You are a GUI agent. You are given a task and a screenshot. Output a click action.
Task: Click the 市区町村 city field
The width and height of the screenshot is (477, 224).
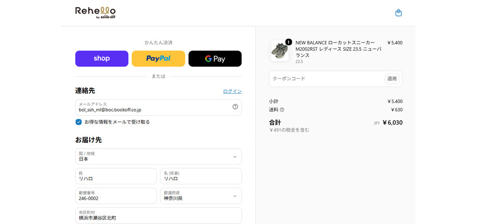click(x=159, y=215)
